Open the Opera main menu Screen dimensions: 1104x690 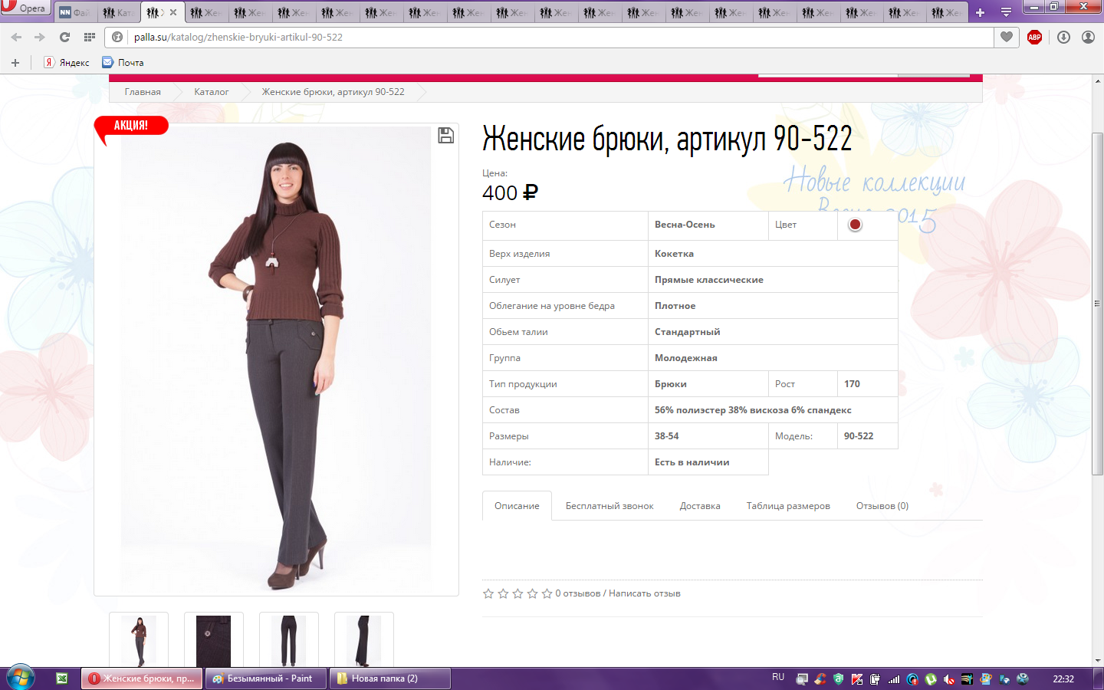click(x=25, y=8)
